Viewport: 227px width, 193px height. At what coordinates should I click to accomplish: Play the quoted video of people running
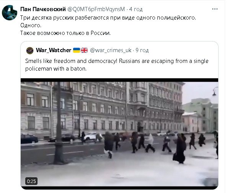click(x=119, y=134)
